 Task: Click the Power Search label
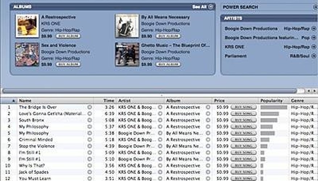[240, 7]
